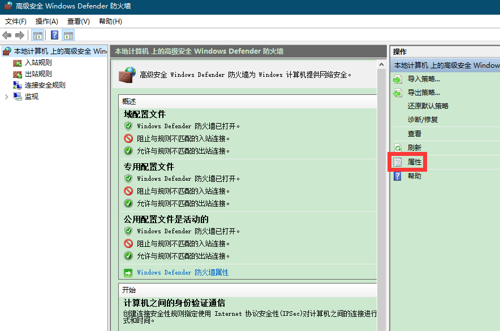
Task: Click the root node firewall icon in tree
Action: click(7, 51)
